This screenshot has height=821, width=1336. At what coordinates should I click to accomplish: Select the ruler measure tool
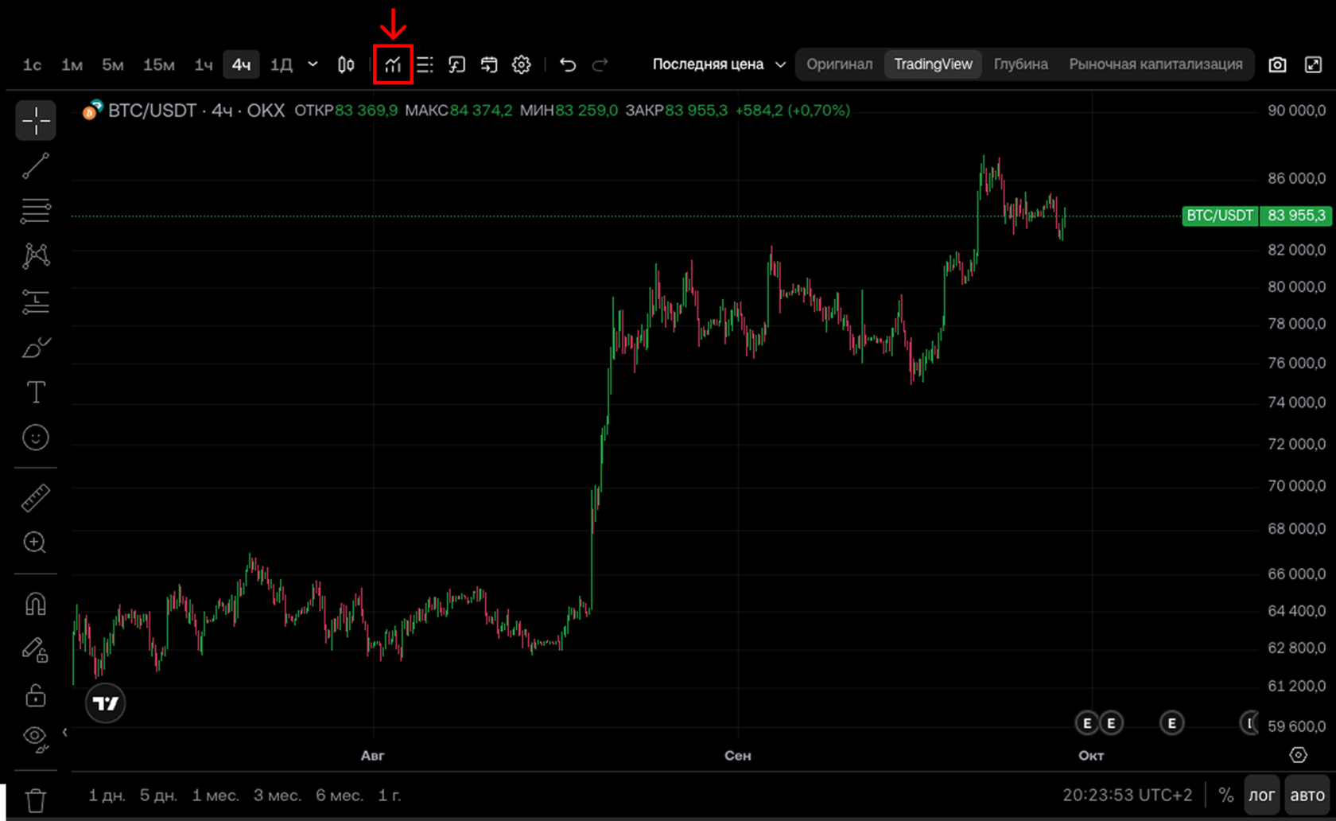pos(35,498)
